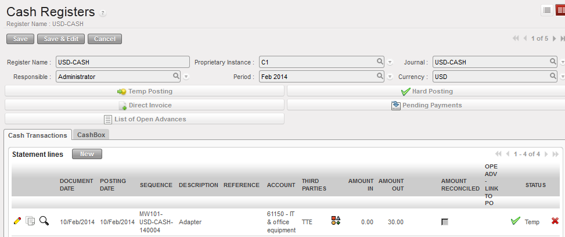Open the magnifier view icon on Adapter line

44,221
